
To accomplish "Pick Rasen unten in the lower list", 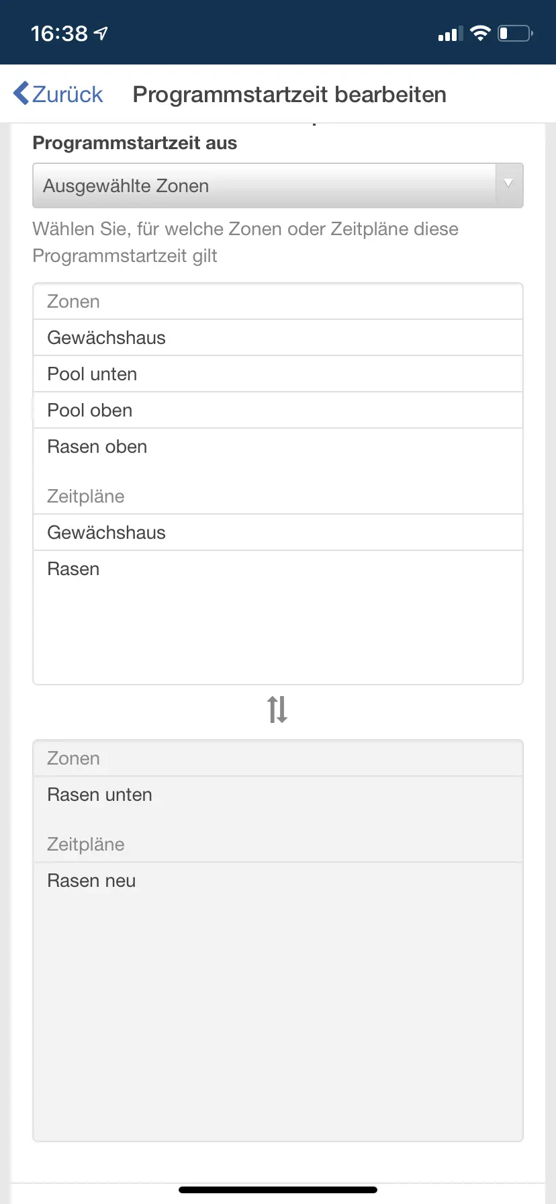I will point(99,794).
